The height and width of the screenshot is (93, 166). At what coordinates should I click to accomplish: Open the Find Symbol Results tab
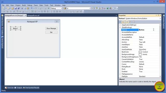(31, 88)
